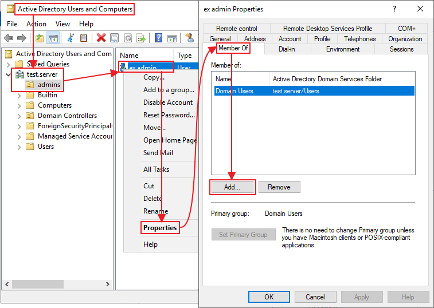434x308 pixels.
Task: Click the Cancel button
Action: (315, 297)
